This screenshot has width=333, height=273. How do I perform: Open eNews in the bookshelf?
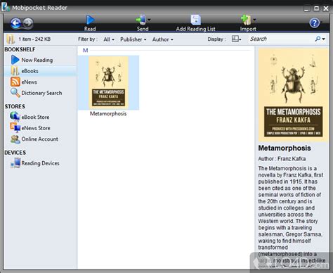click(x=30, y=82)
